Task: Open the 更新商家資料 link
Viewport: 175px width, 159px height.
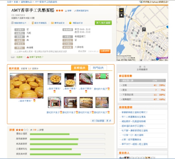Action: [82, 11]
